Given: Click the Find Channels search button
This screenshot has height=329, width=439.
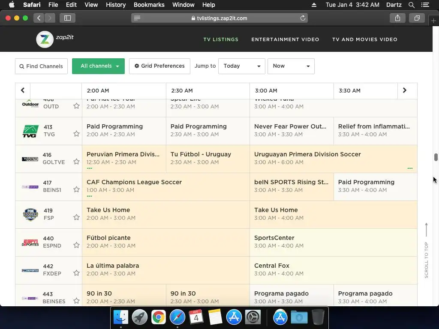Looking at the screenshot, I should 41,66.
